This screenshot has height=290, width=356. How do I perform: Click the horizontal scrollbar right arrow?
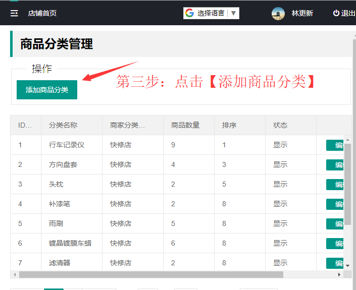(339, 275)
